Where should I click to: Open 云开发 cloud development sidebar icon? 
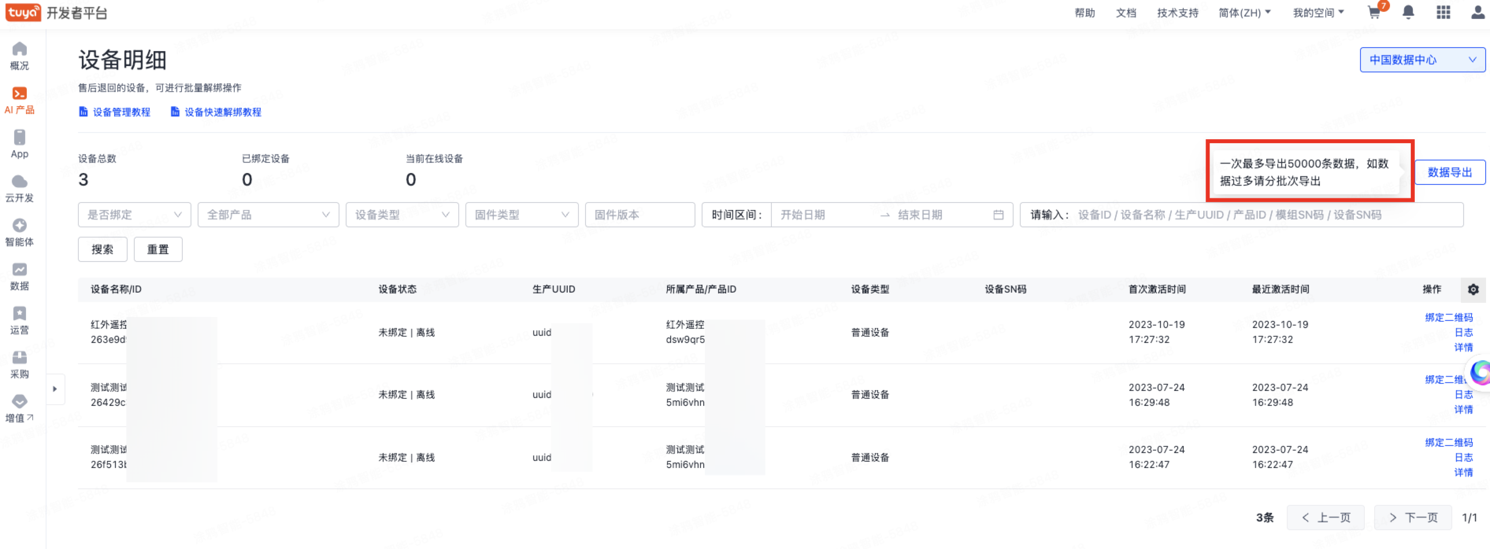(x=19, y=188)
